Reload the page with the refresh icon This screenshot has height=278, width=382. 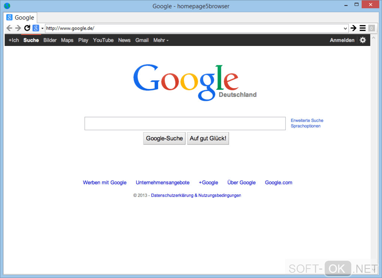[27, 28]
